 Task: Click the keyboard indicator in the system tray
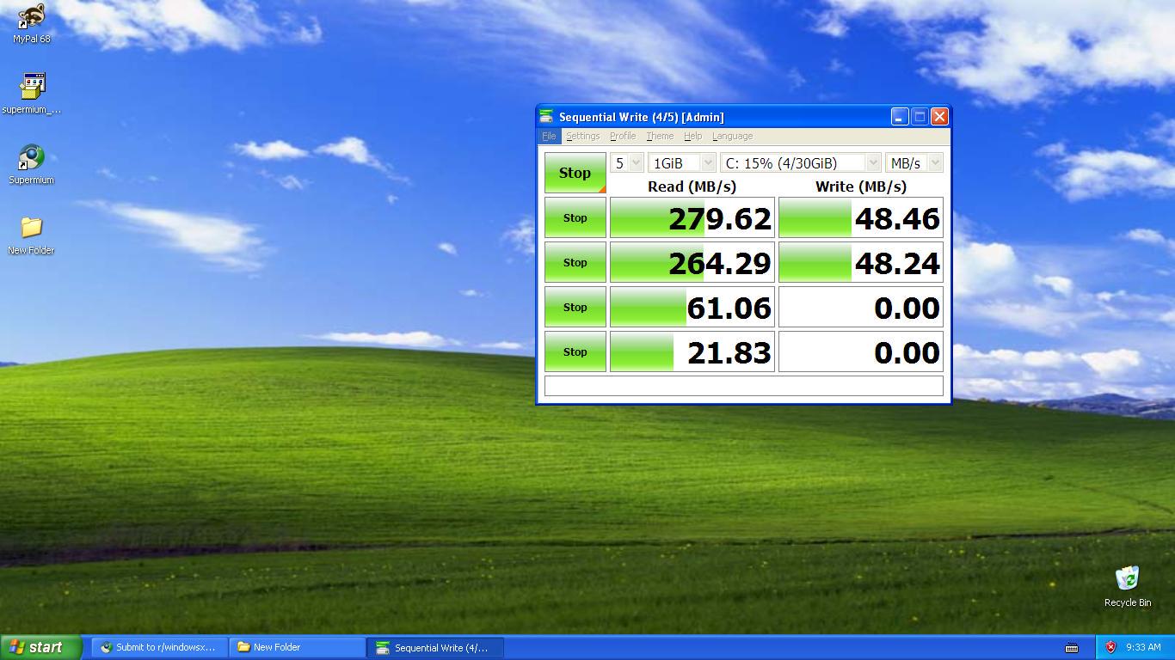(x=1073, y=647)
